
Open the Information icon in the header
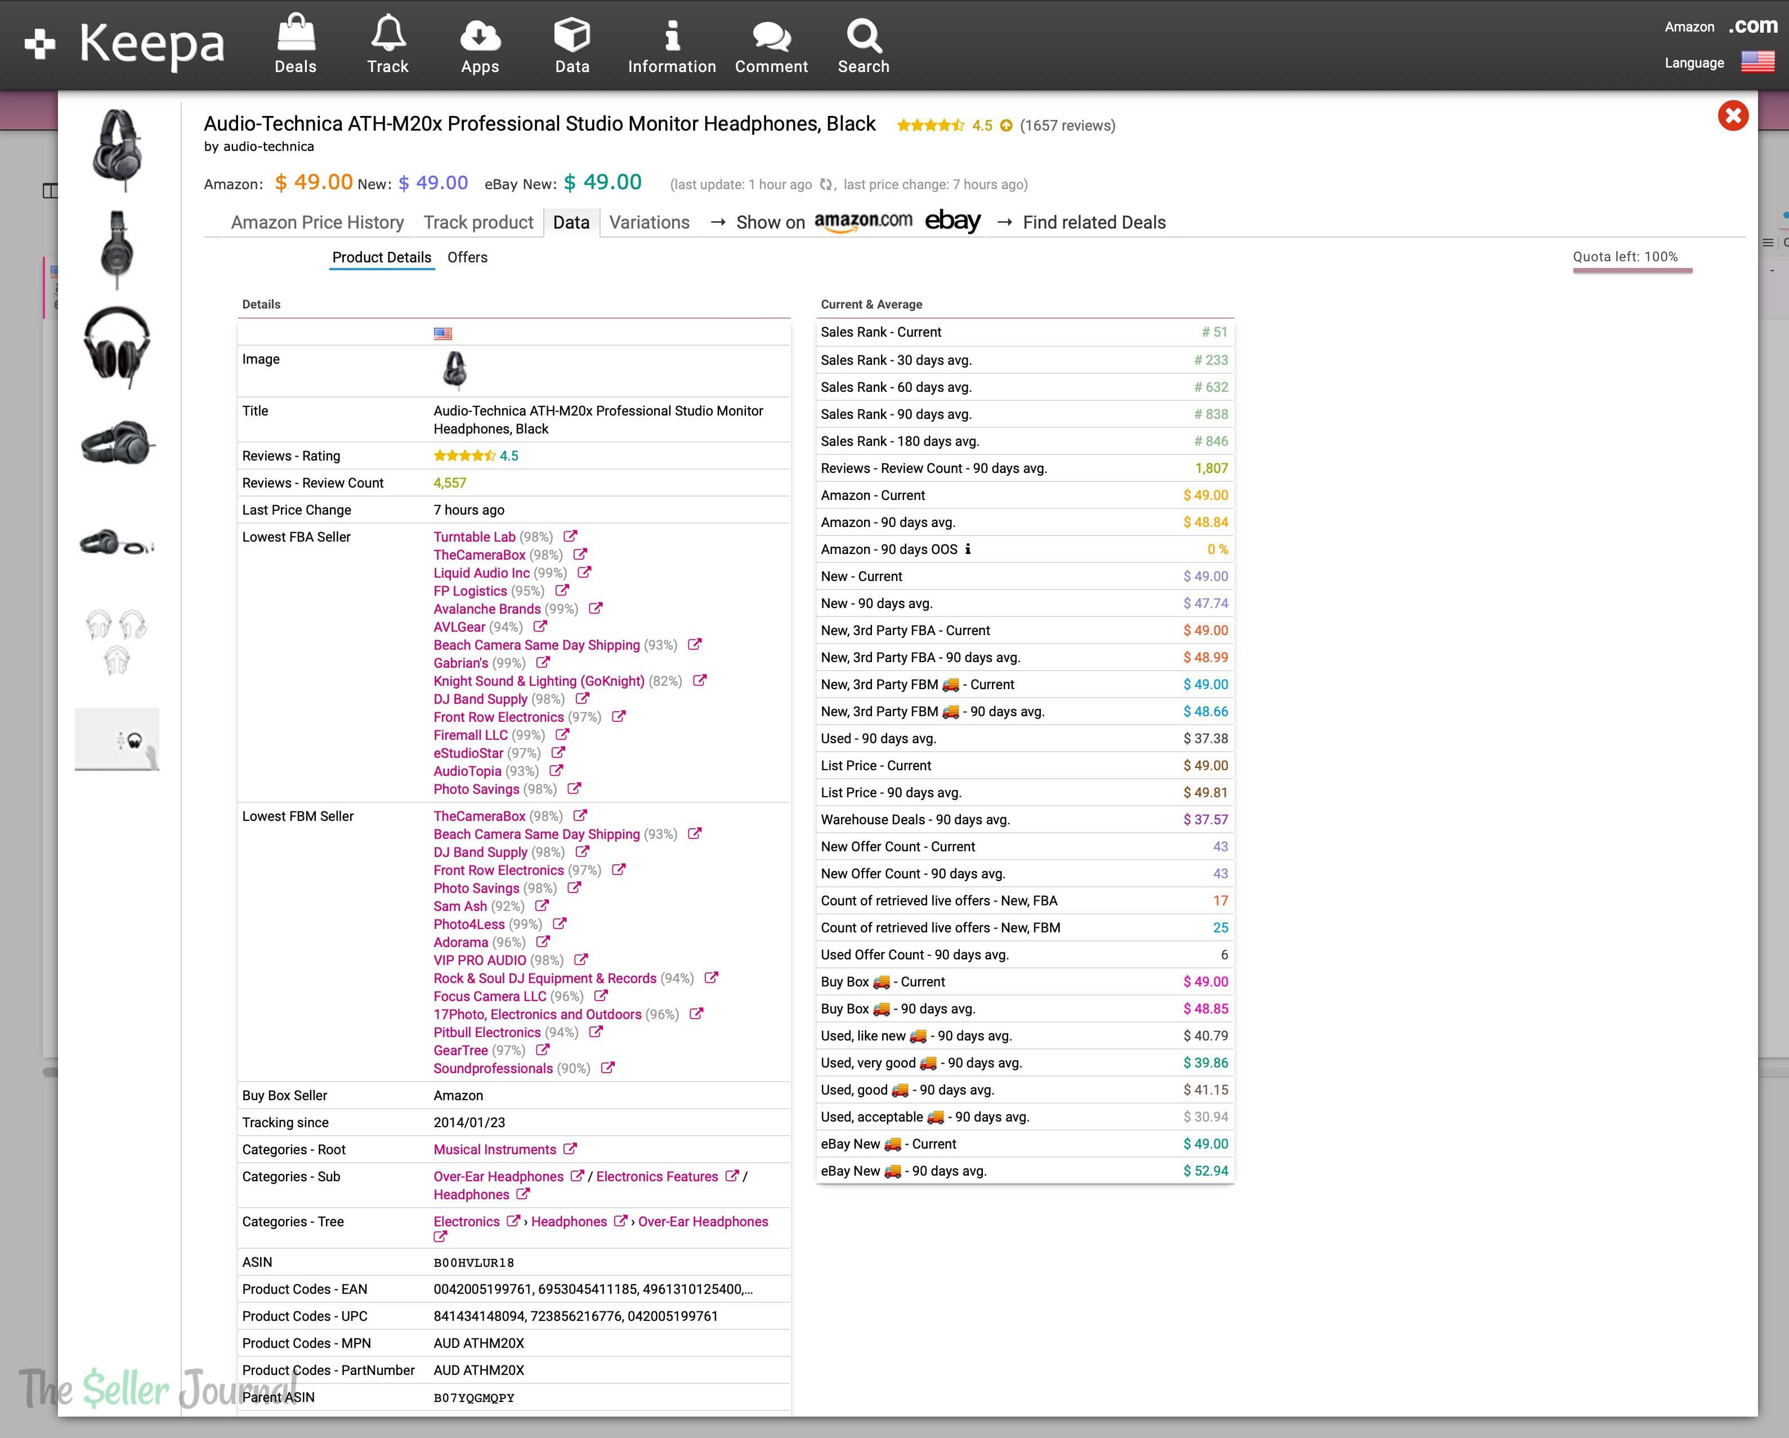click(672, 35)
